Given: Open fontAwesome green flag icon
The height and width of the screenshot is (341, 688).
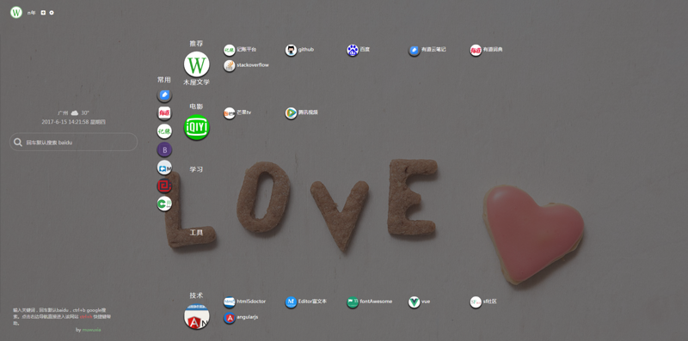Looking at the screenshot, I should (x=353, y=302).
